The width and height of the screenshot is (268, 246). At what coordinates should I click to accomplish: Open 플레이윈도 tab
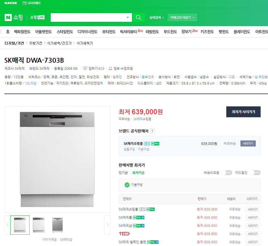pos(242,32)
